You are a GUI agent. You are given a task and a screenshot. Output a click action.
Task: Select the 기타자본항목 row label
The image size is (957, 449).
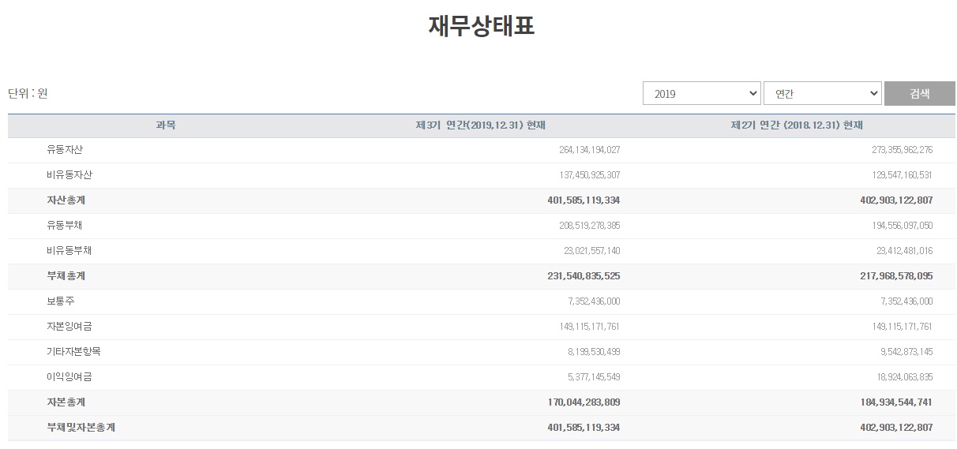click(x=74, y=352)
